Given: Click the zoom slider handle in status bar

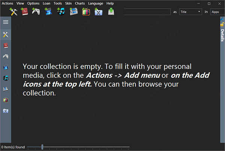Looking at the screenshot, I should (x=42, y=147).
